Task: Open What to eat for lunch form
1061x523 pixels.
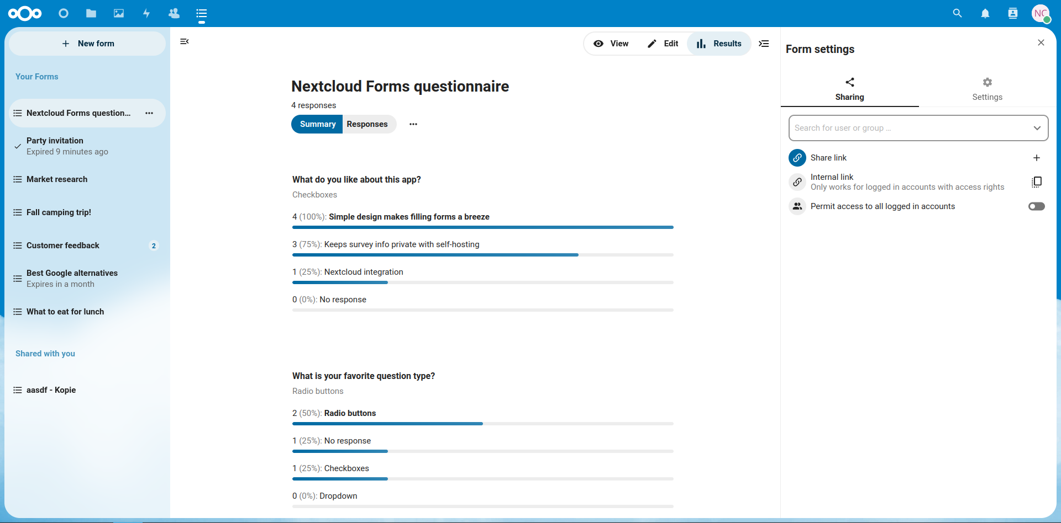Action: pos(87,312)
